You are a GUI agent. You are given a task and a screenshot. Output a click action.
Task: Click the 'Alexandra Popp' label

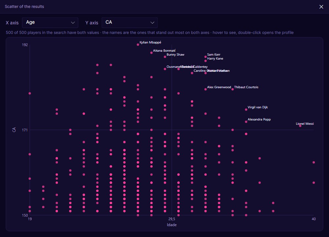[x=259, y=119]
